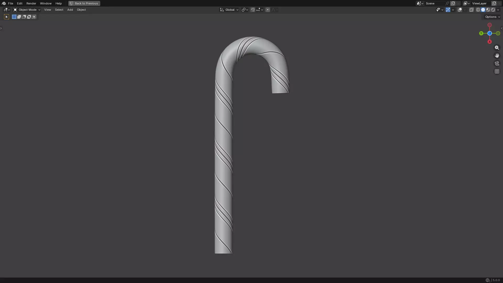
Task: Click the viewport zoom magnifier icon
Action: 497,48
